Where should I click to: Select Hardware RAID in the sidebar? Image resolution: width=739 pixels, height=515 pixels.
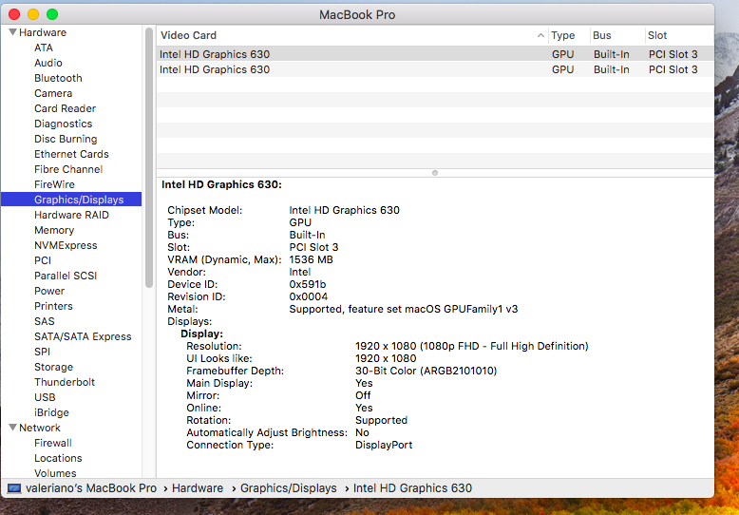(71, 215)
